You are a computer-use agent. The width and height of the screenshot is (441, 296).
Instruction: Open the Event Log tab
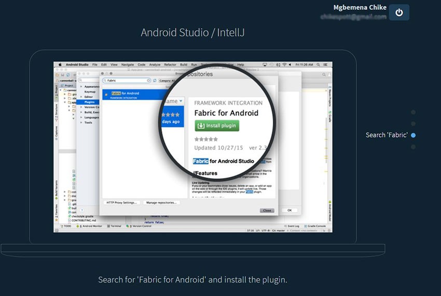292,226
